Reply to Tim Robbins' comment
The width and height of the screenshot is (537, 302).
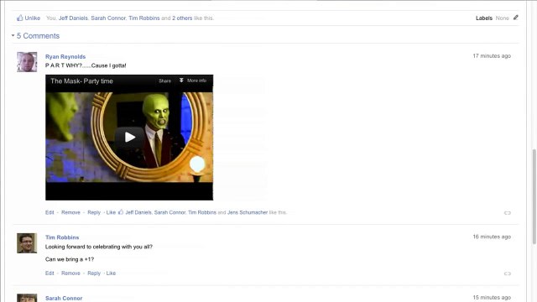click(94, 273)
